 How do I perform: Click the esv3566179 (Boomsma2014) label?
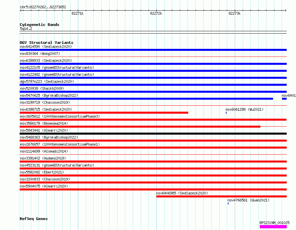tap(44, 123)
